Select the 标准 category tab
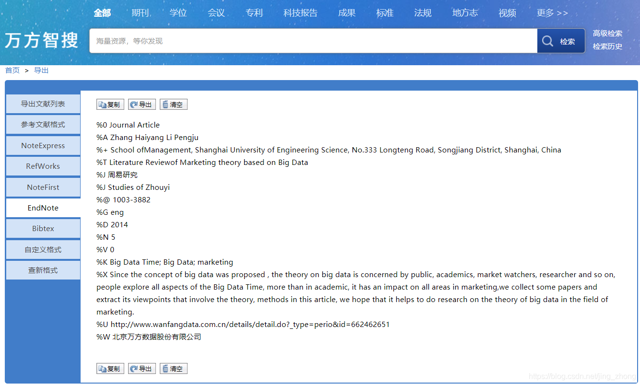 385,13
